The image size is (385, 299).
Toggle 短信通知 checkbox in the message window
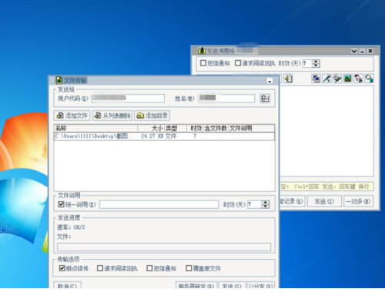pyautogui.click(x=203, y=63)
